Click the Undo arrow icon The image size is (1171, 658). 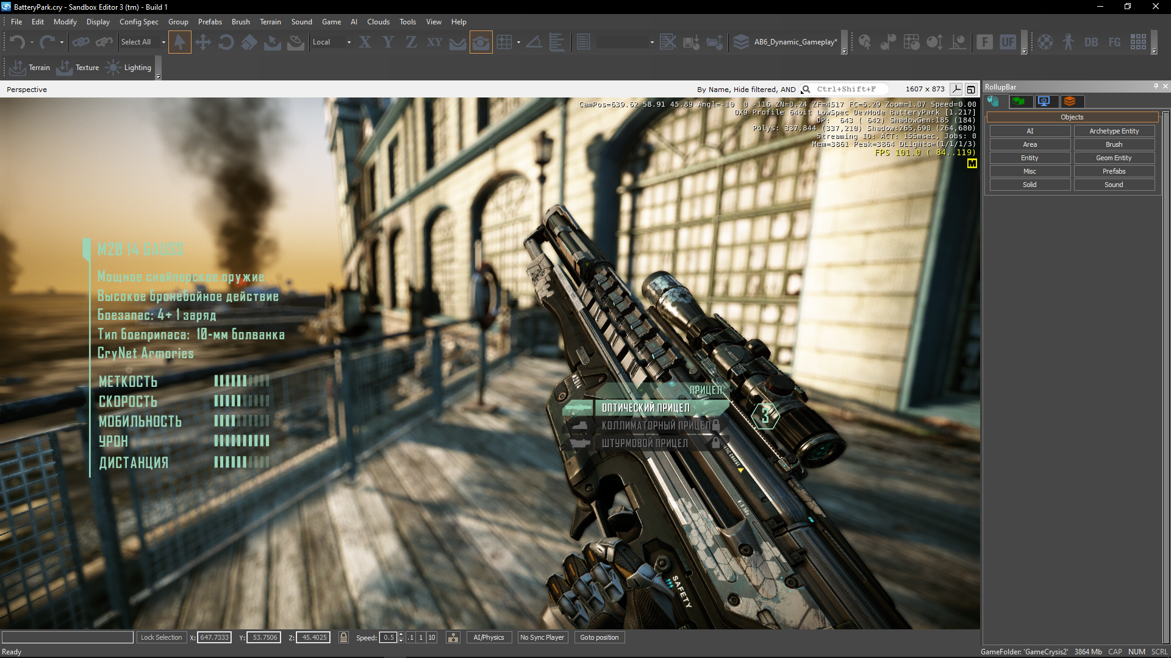(x=16, y=42)
